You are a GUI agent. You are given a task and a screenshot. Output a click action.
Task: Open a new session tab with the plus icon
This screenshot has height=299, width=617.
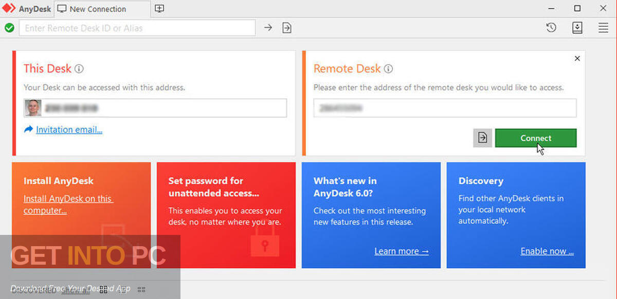coord(159,9)
